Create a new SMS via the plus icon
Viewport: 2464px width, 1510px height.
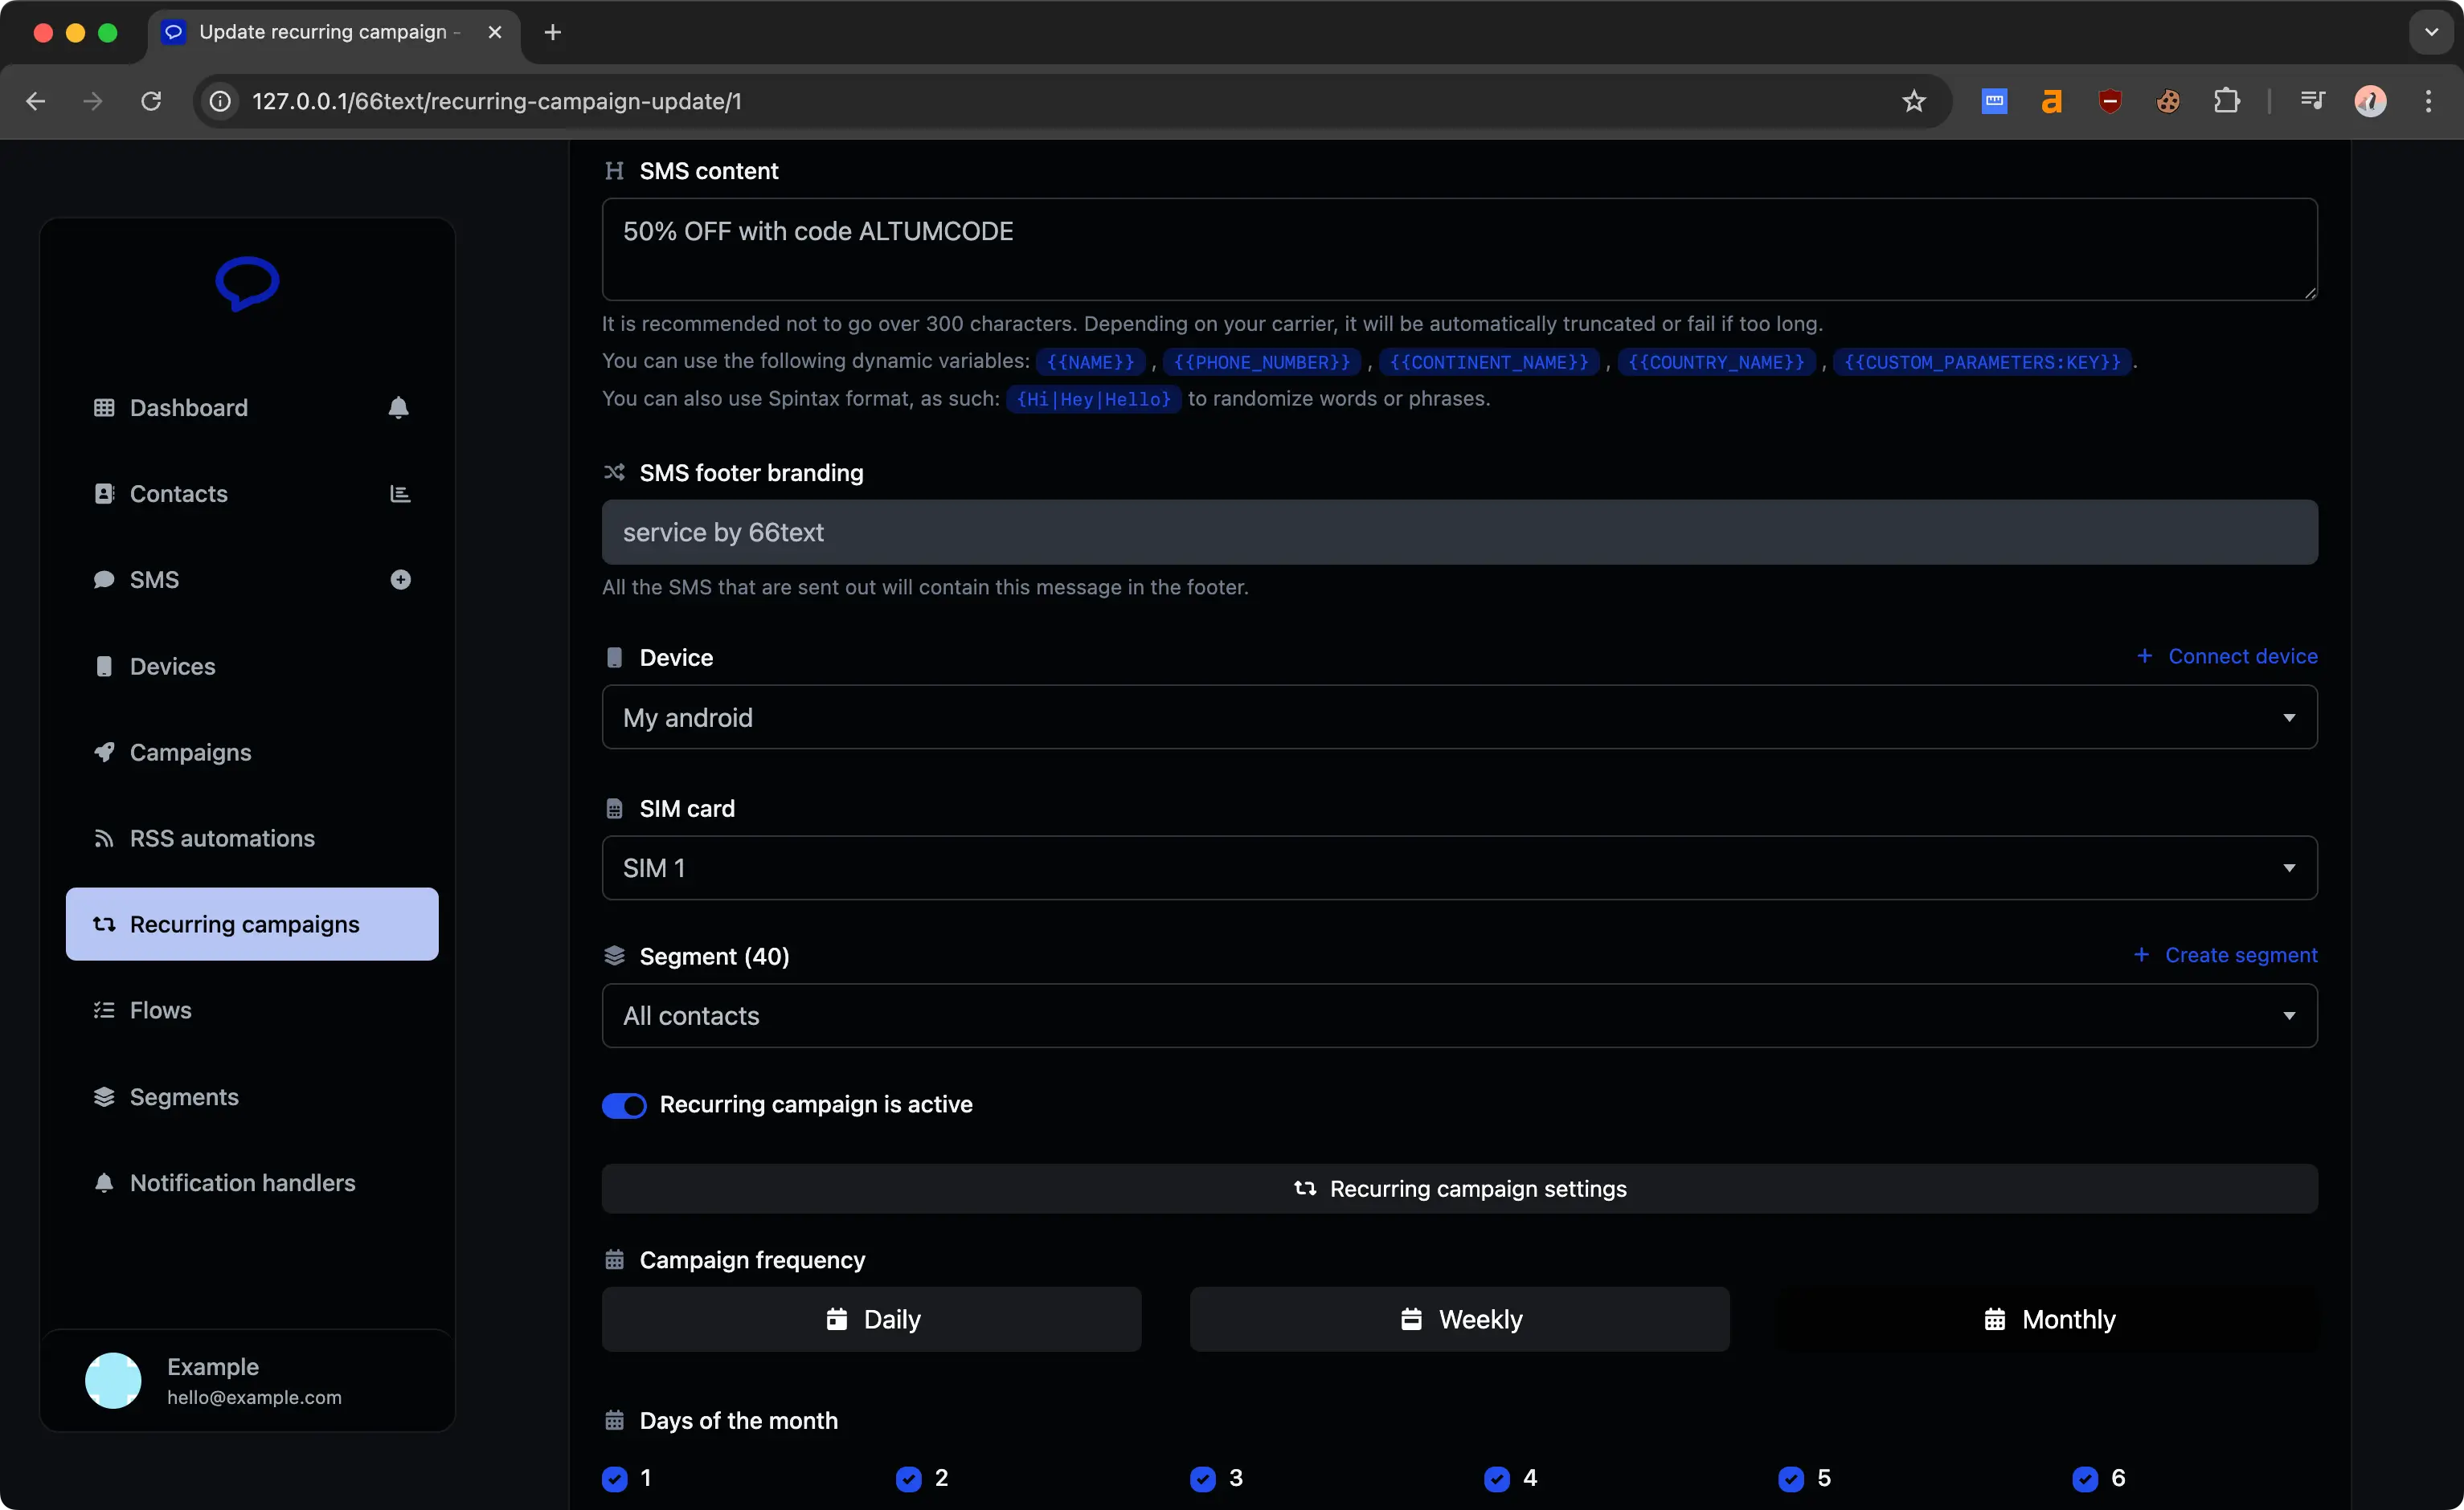(401, 580)
